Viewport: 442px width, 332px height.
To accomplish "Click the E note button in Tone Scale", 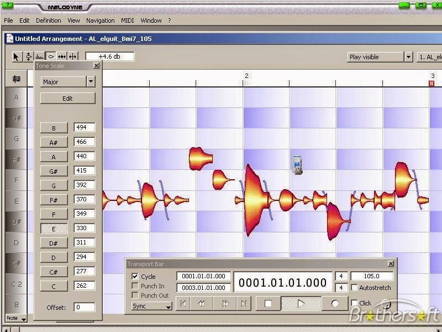I will [x=54, y=229].
